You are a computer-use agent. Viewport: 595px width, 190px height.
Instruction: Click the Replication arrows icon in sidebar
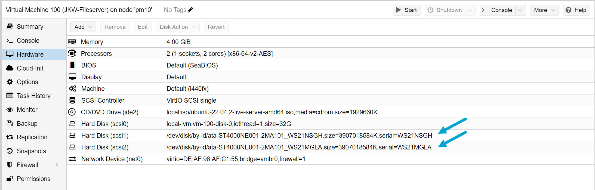[x=10, y=137]
